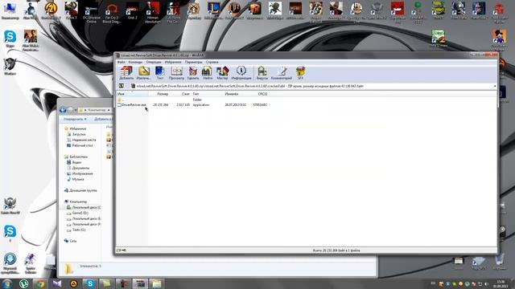Viewport: 515px width, 289px height.
Task: Open the Избранное menu in WinRAR
Action: pyautogui.click(x=173, y=62)
